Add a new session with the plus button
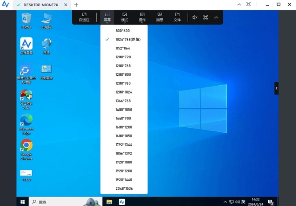The height and width of the screenshot is (206, 296). point(76,5)
